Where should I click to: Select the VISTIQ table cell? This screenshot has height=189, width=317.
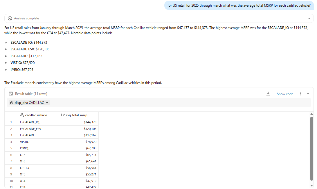point(38,142)
